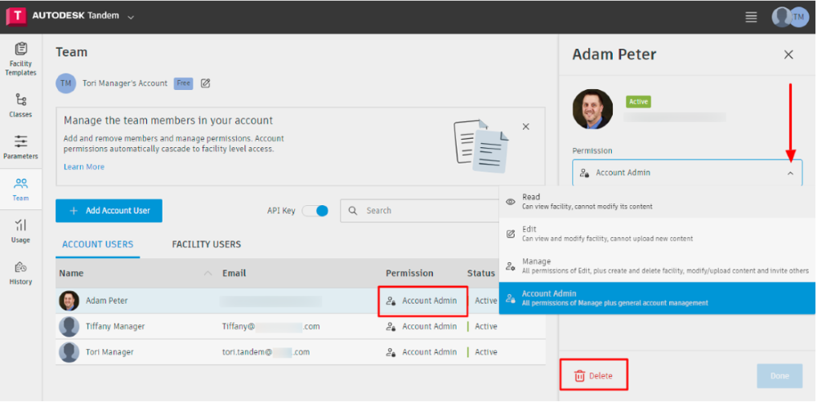Click the Team page heading
817x402 pixels.
tap(71, 52)
